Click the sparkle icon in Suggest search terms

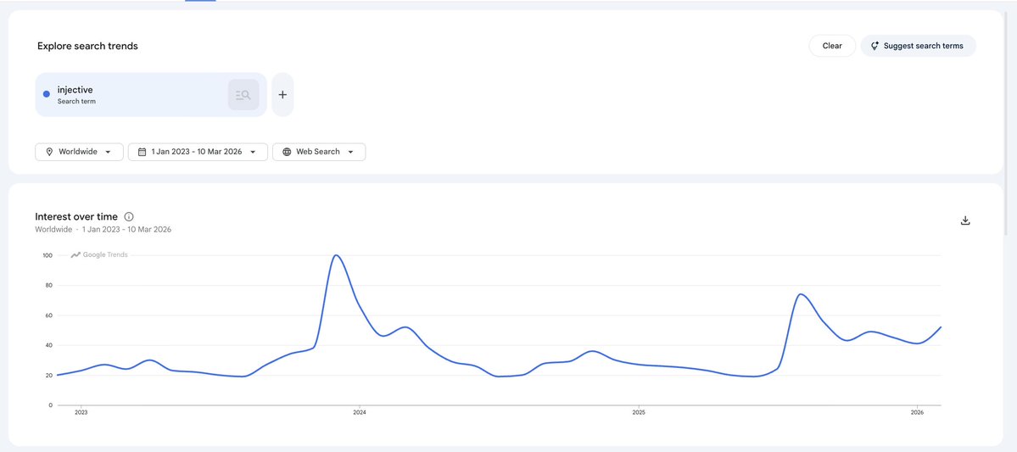[x=875, y=46]
